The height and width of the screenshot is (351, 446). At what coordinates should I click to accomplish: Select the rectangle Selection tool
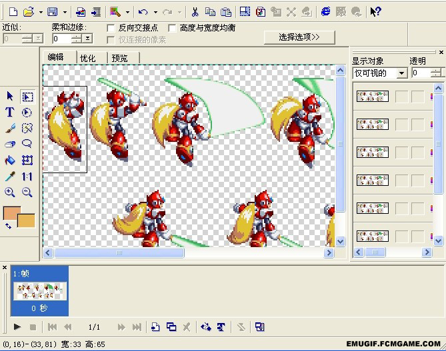click(27, 97)
